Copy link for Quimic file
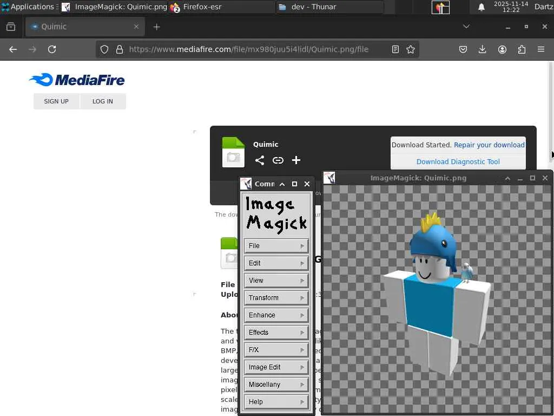554x416 pixels. 278,160
